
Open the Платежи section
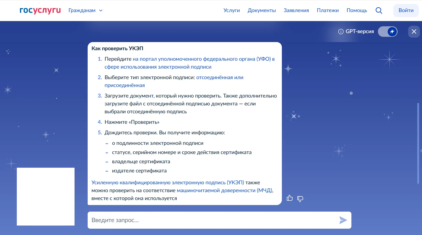tap(328, 11)
